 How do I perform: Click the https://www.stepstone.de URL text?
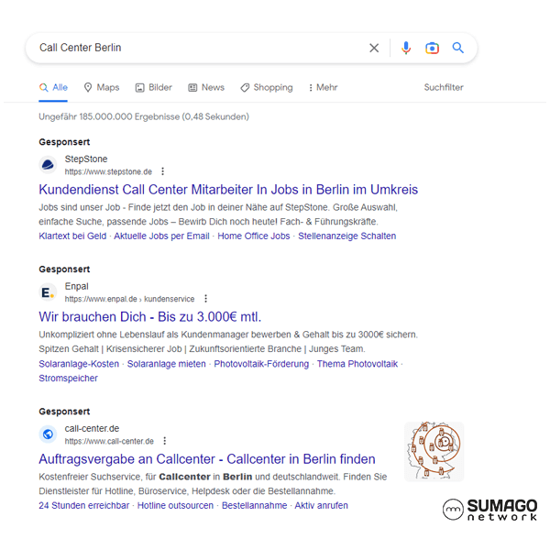point(108,172)
